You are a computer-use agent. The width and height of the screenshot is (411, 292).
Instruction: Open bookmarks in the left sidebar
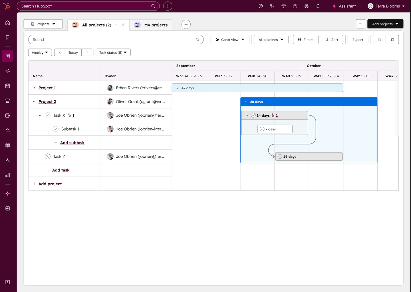[8, 38]
